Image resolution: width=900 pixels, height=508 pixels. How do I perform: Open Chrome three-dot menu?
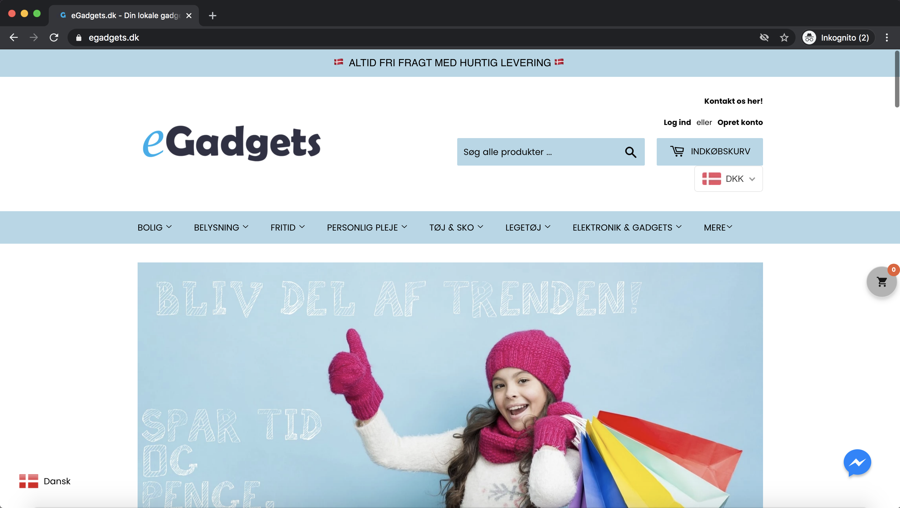coord(886,37)
